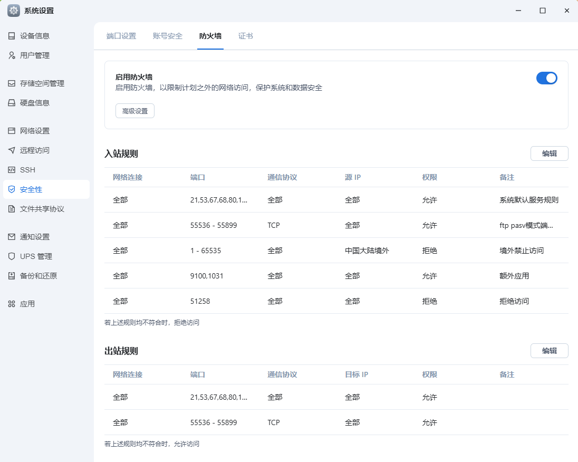Viewport: 578px width, 462px height.
Task: Click the 应用 grid icon
Action: [12, 304]
